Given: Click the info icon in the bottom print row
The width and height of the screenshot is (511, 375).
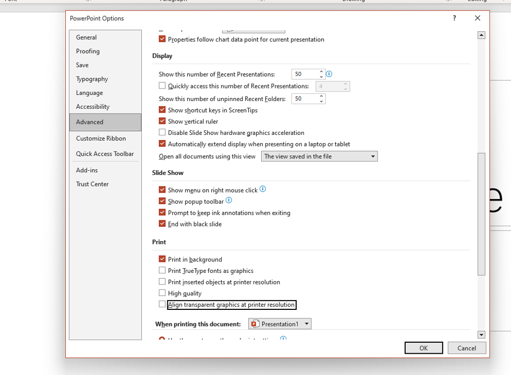Looking at the screenshot, I should pyautogui.click(x=283, y=339).
